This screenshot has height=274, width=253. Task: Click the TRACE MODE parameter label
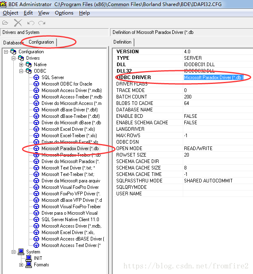coord(130,90)
